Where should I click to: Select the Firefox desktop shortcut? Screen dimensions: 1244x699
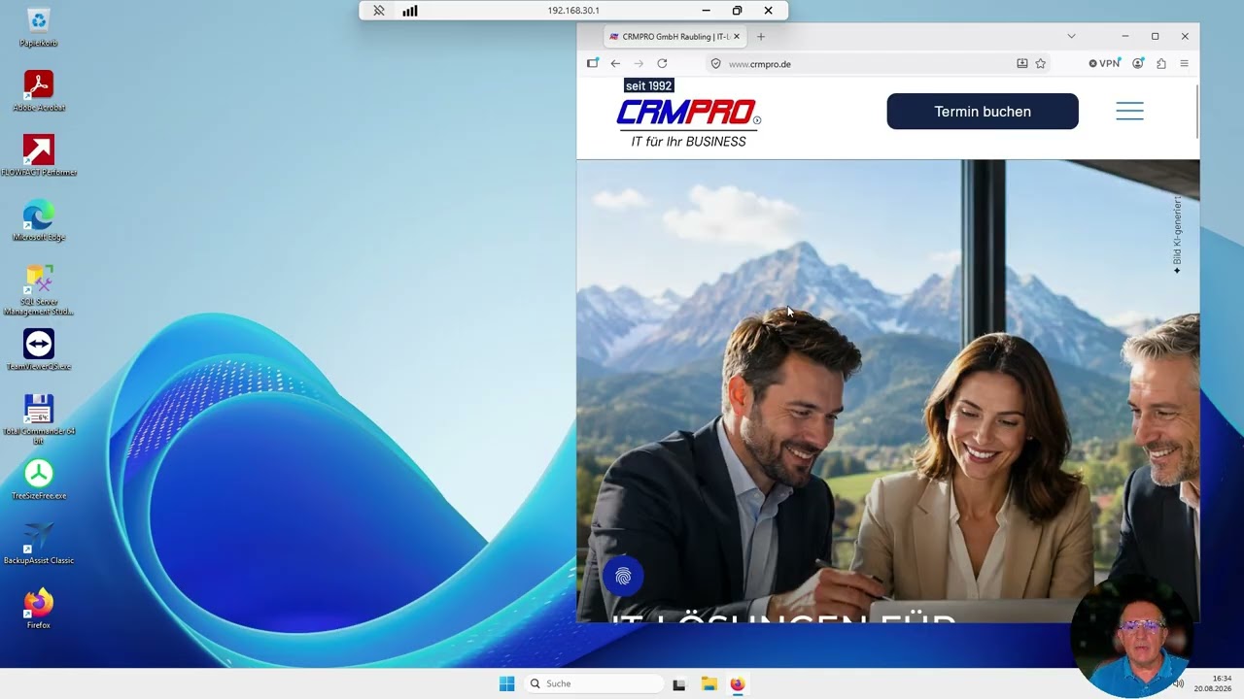pos(39,609)
